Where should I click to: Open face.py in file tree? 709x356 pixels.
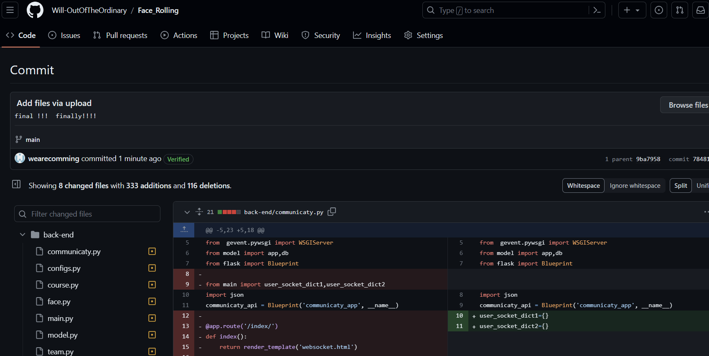coord(59,302)
